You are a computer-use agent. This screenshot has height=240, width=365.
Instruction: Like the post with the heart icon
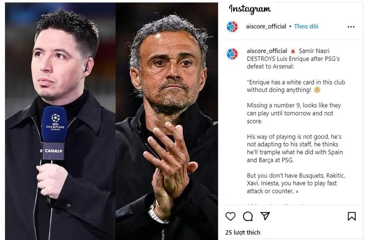click(230, 216)
